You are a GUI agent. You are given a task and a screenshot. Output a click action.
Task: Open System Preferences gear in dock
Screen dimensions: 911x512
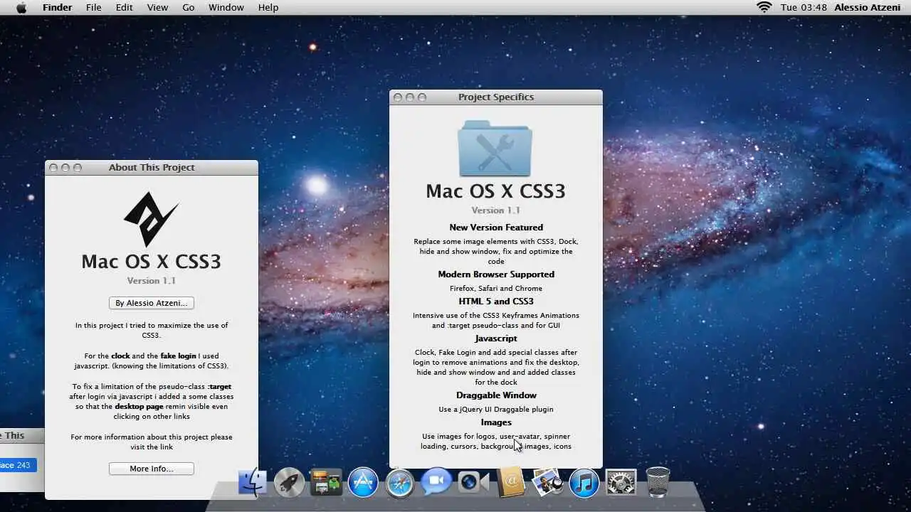pyautogui.click(x=621, y=483)
